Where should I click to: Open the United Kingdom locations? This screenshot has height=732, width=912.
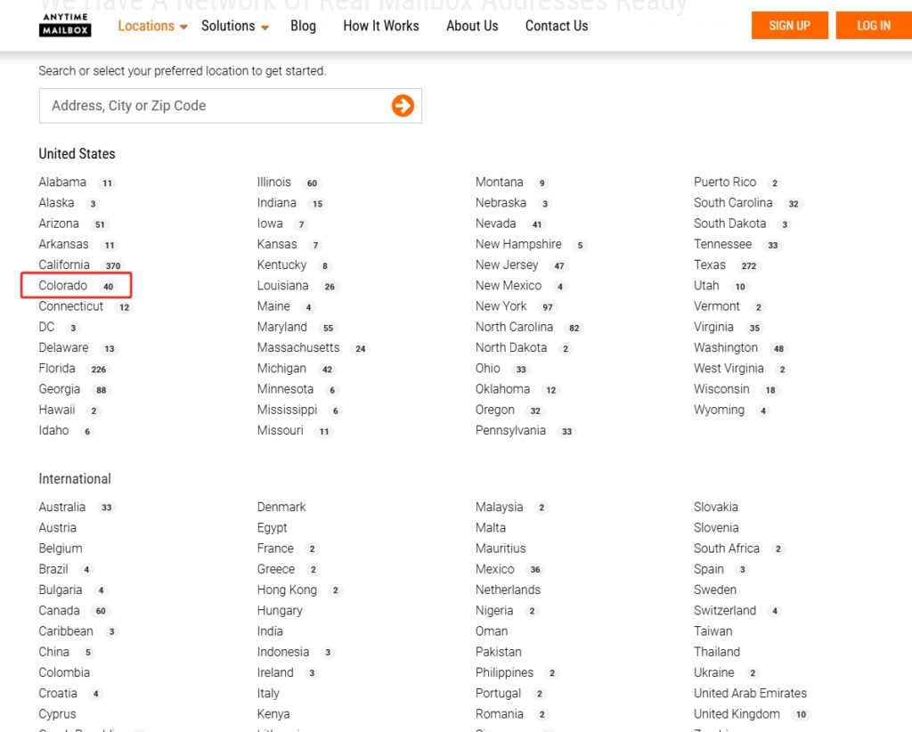point(737,714)
